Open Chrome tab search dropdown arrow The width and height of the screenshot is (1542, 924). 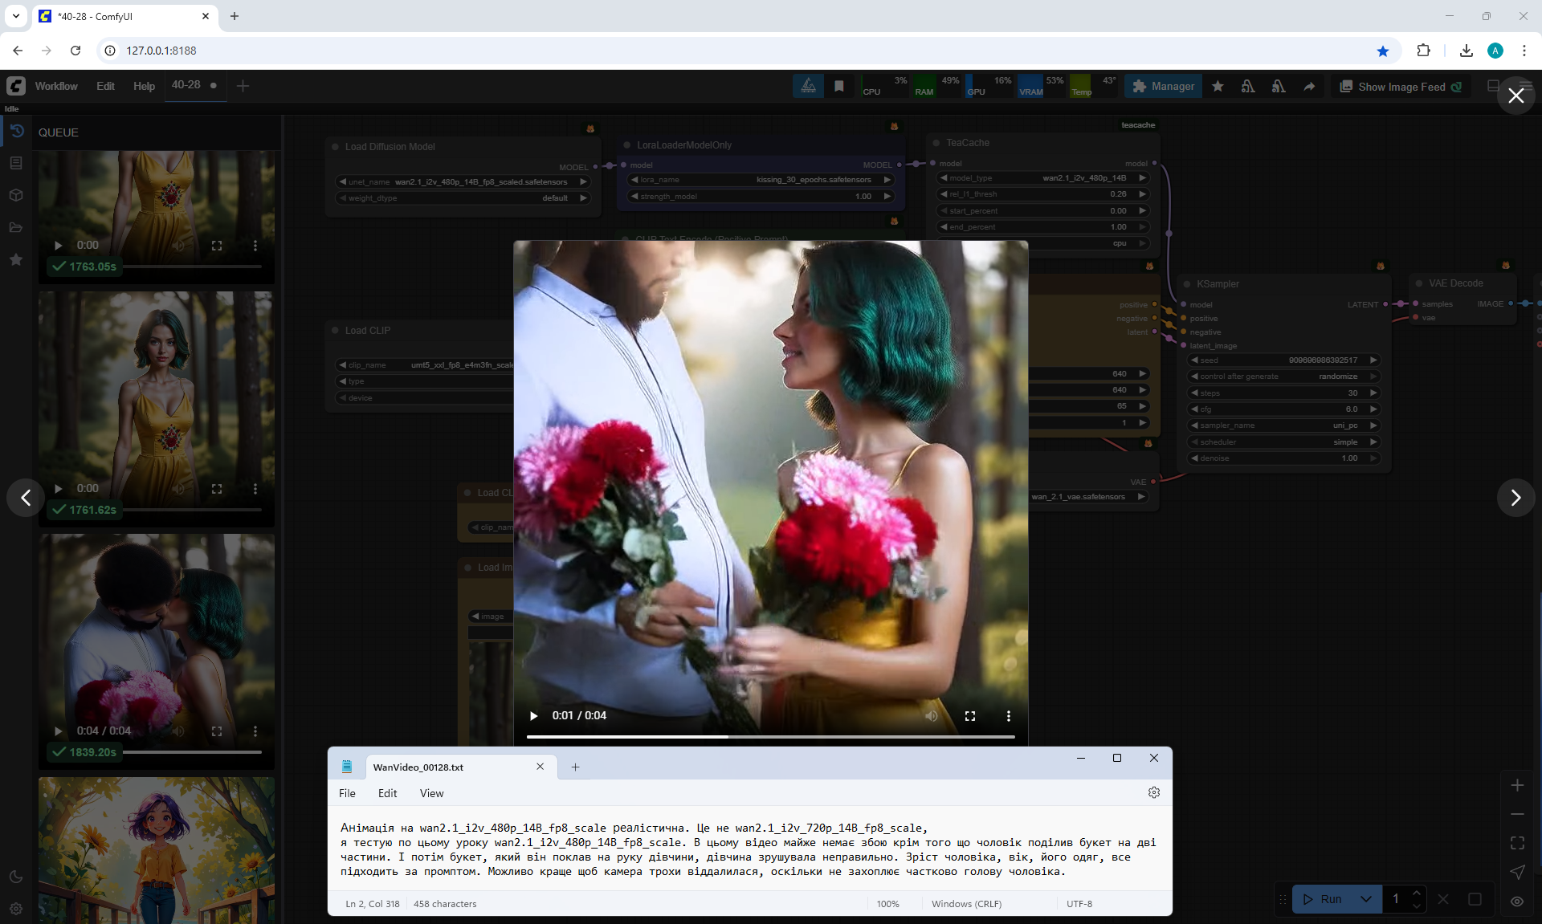16,16
